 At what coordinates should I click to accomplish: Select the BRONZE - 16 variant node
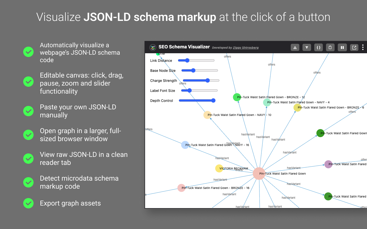(181, 188)
